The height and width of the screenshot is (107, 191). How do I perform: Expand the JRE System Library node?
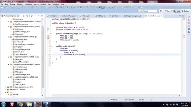tap(6, 87)
